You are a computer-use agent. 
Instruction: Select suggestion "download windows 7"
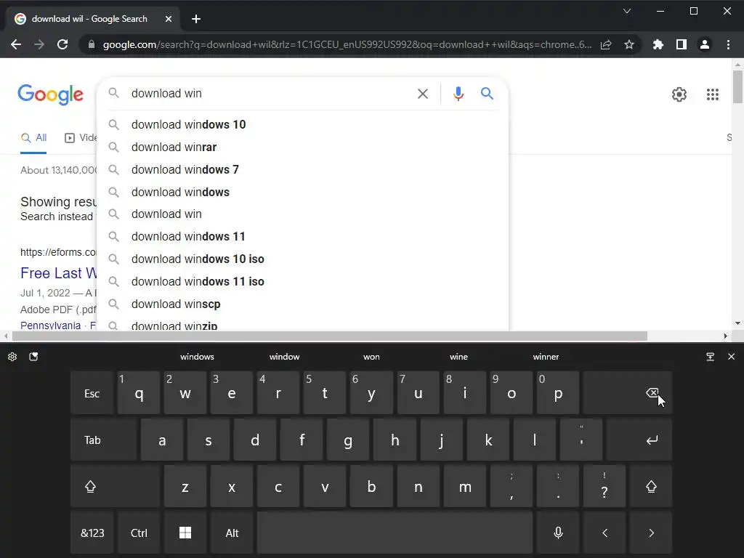pyautogui.click(x=302, y=169)
